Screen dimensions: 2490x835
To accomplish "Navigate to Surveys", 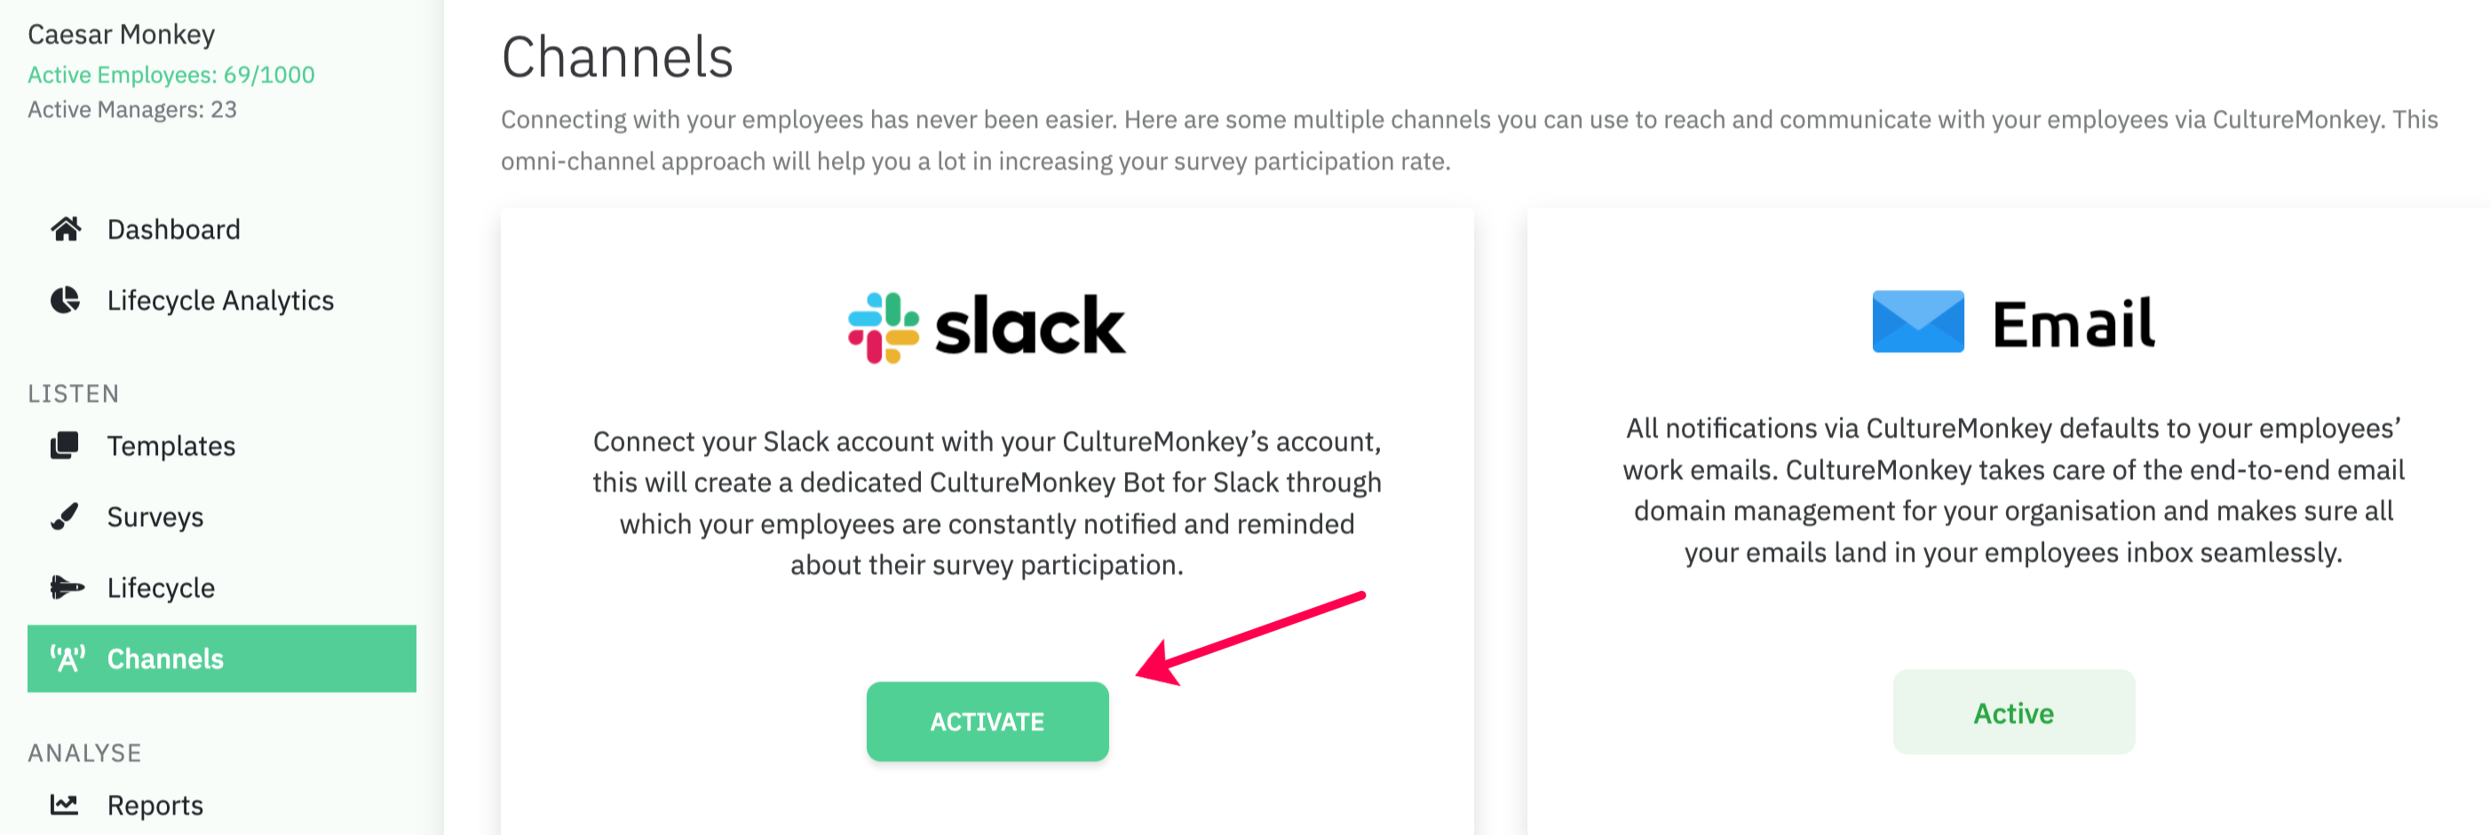I will [155, 517].
